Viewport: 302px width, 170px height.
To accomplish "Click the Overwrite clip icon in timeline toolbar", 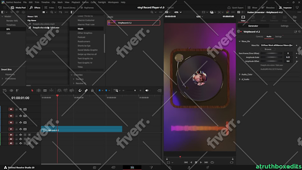I will (65, 91).
